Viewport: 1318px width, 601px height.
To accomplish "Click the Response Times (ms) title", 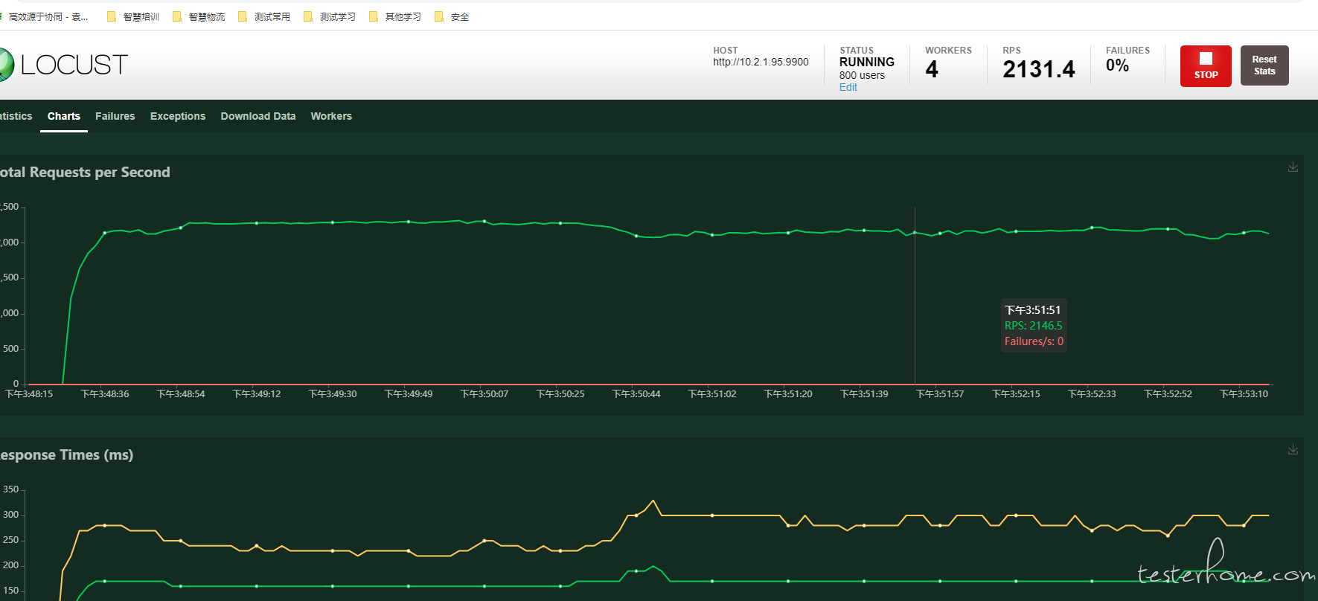I will pyautogui.click(x=66, y=454).
